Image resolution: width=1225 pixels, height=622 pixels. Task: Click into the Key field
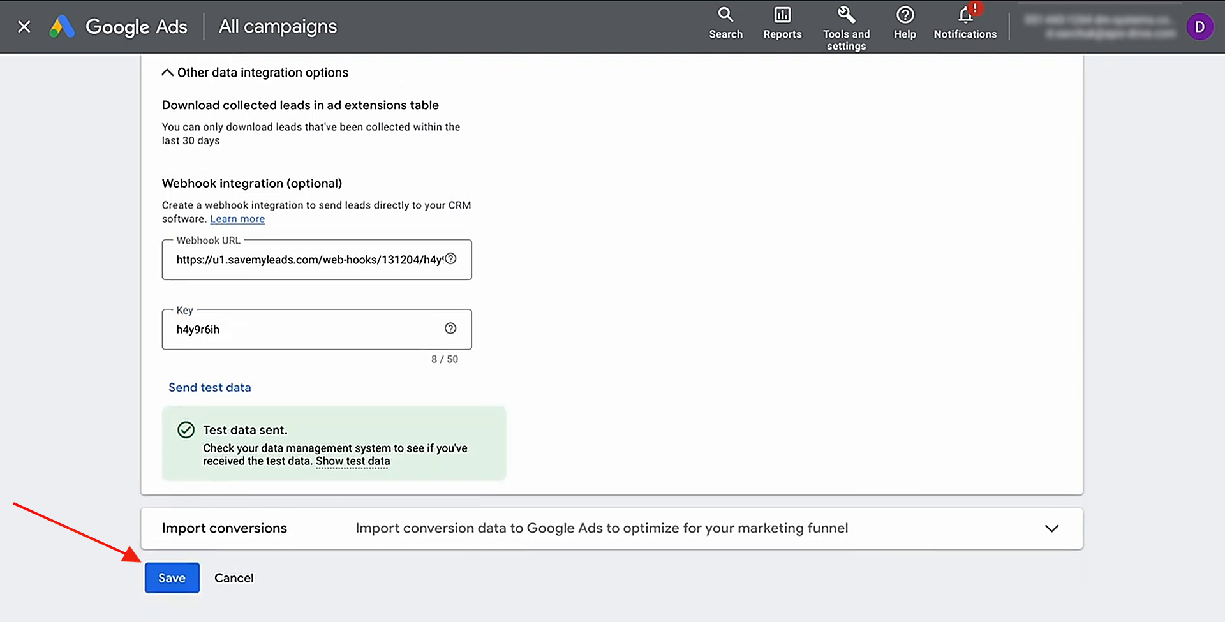click(316, 329)
